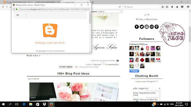Focus the Firefox Search box
191x107 pixels.
point(141,7)
